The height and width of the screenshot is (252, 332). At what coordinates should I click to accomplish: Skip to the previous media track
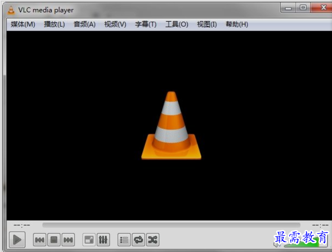pos(39,240)
